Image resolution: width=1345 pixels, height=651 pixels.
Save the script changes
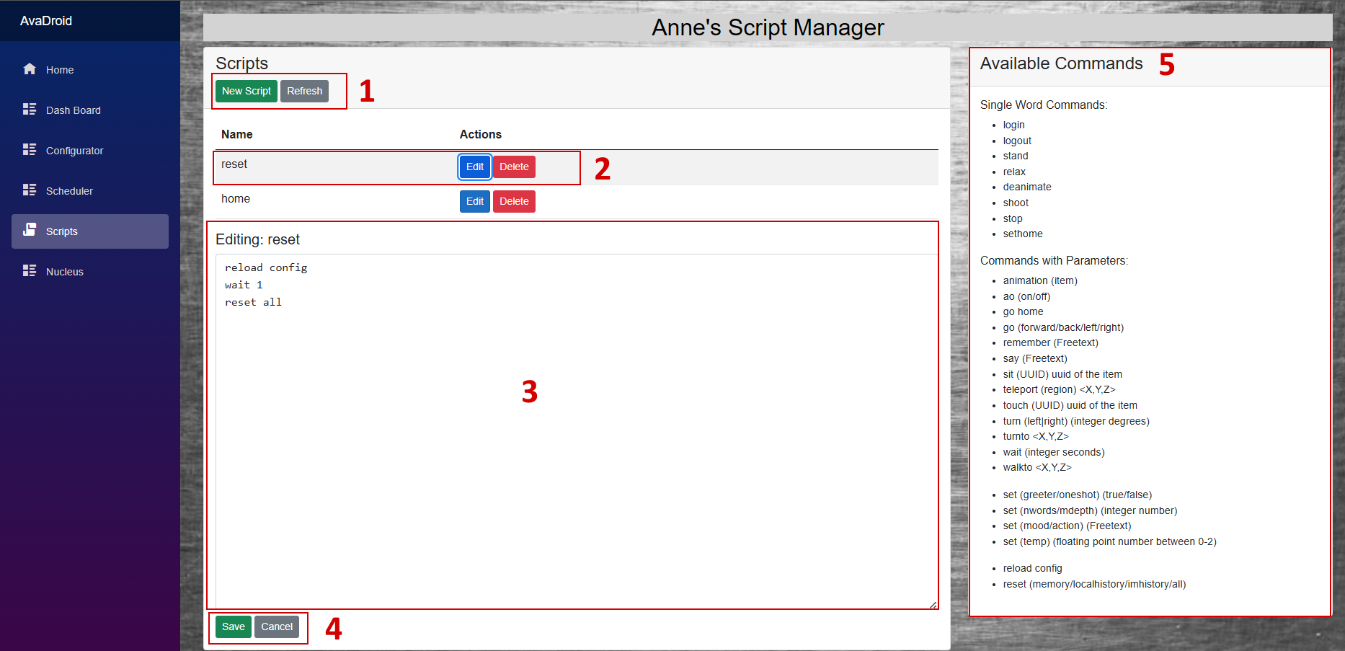click(x=233, y=626)
